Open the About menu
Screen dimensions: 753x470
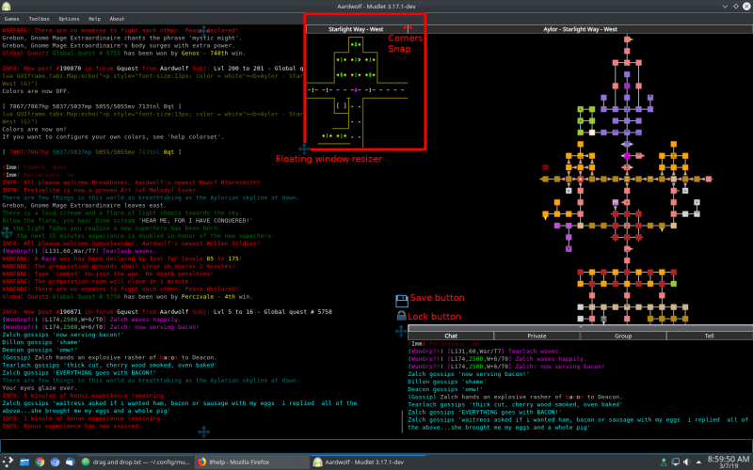pyautogui.click(x=117, y=19)
